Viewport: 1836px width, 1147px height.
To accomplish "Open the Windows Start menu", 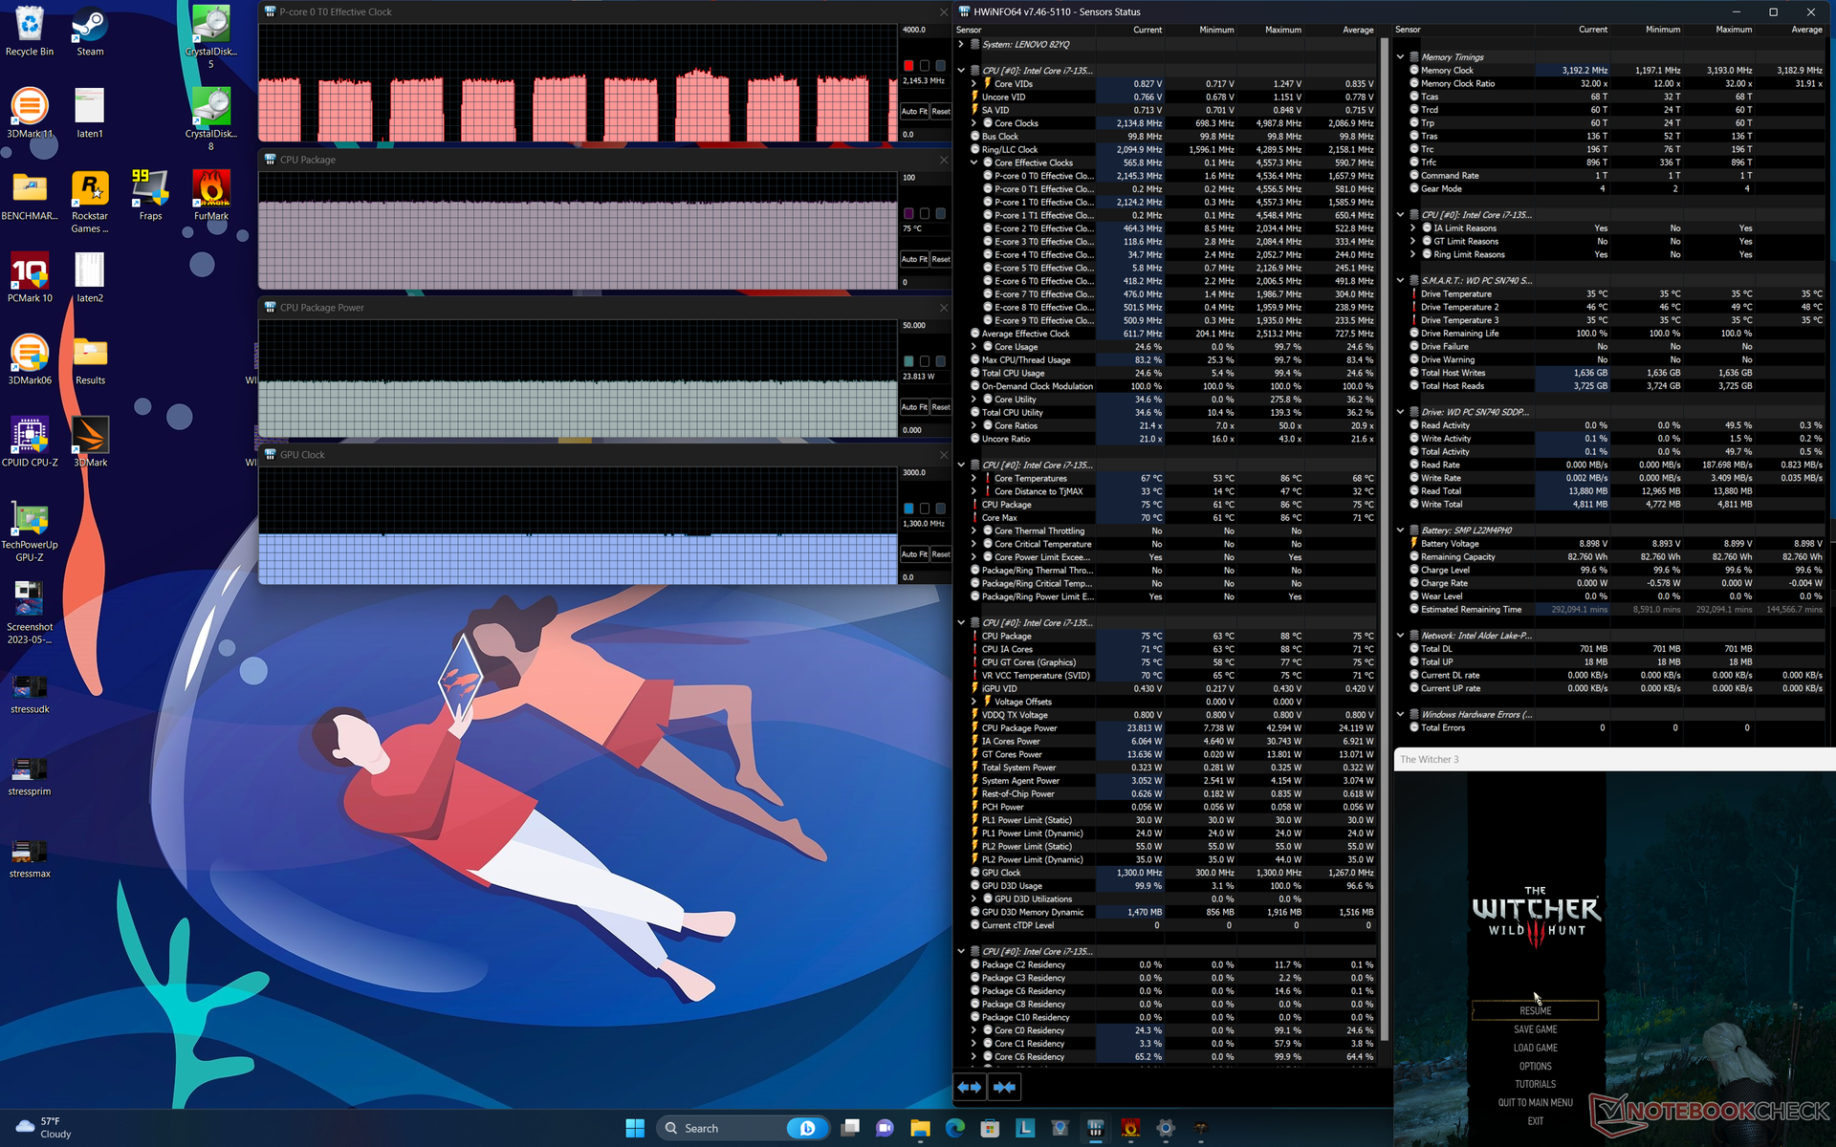I will (635, 1128).
